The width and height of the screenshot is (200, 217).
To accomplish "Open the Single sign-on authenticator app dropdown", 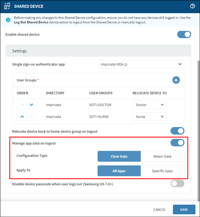I will (141, 64).
